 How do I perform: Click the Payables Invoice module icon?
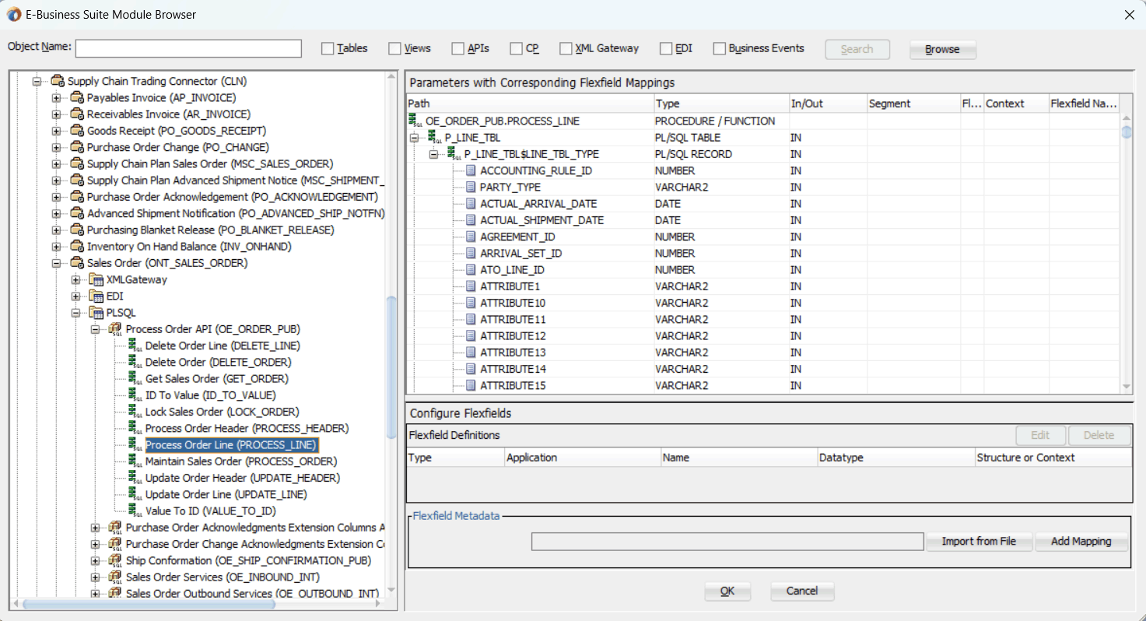[x=77, y=98]
